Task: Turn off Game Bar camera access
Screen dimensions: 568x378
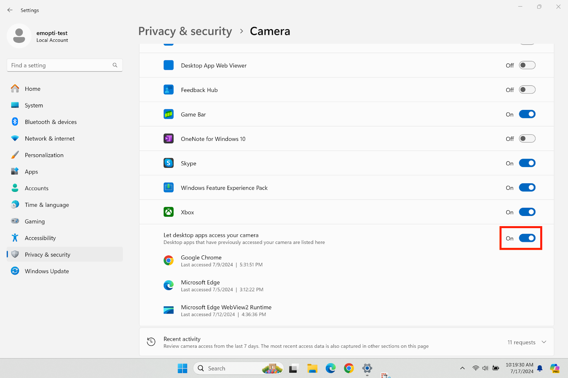Action: (527, 114)
